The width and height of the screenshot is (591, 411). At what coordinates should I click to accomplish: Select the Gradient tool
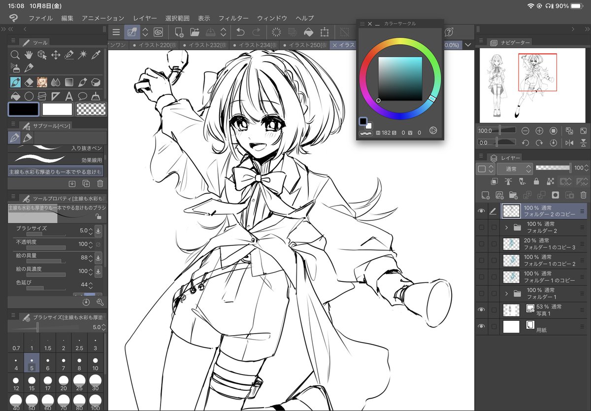pos(69,82)
